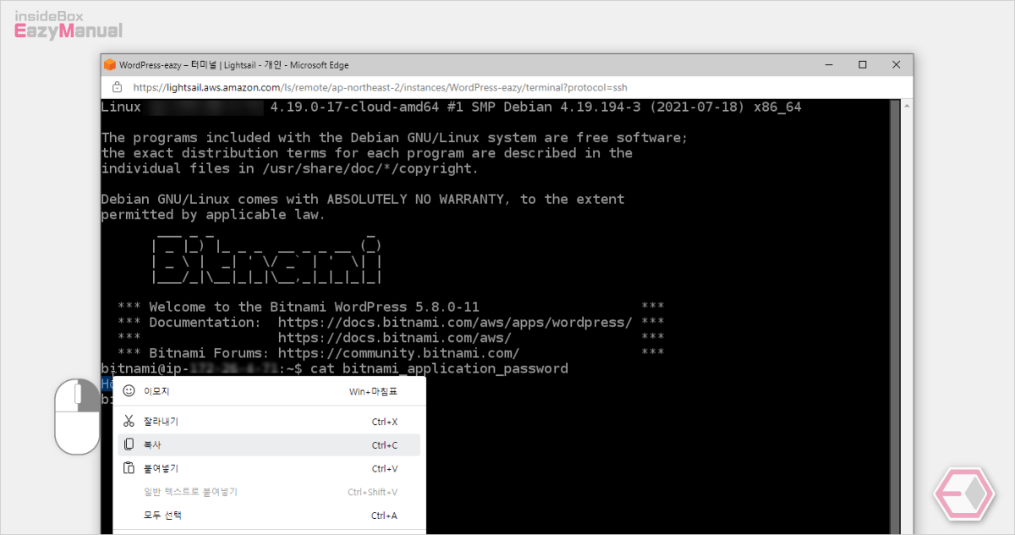Click the terminal scrollbar up arrow

pyautogui.click(x=907, y=105)
